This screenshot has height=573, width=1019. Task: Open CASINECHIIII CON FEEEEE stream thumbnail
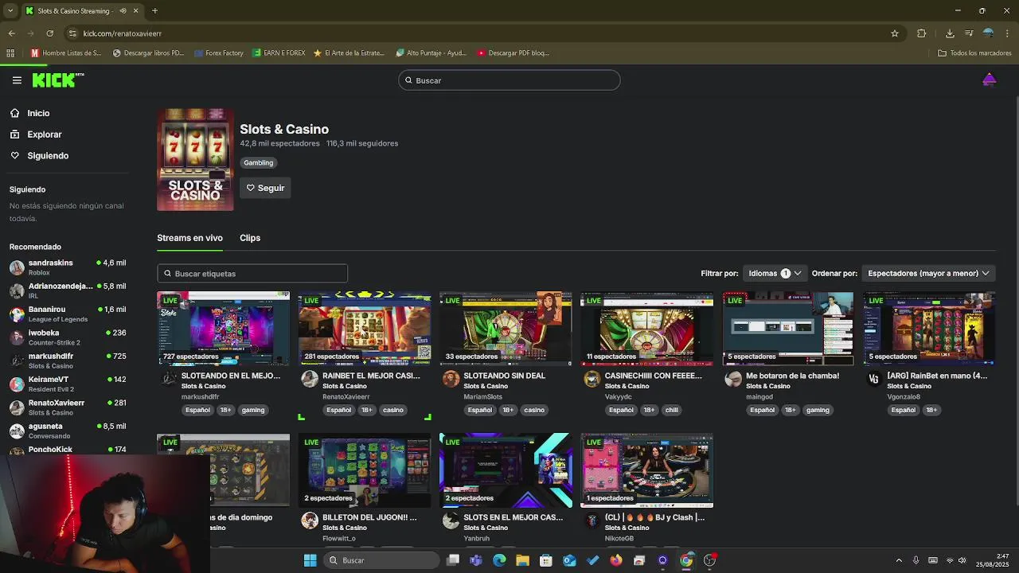click(x=646, y=328)
